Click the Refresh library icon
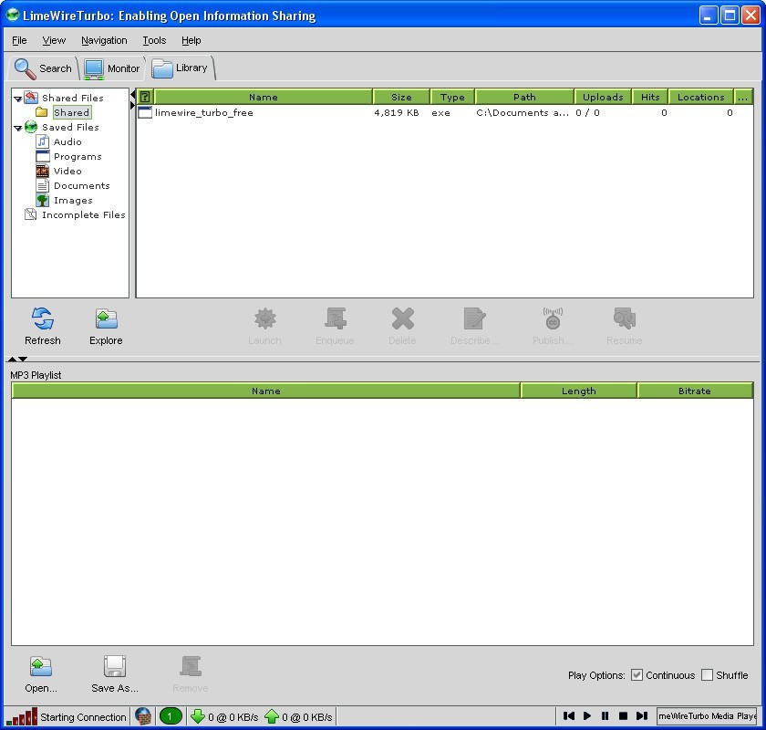This screenshot has width=766, height=730. click(x=42, y=319)
